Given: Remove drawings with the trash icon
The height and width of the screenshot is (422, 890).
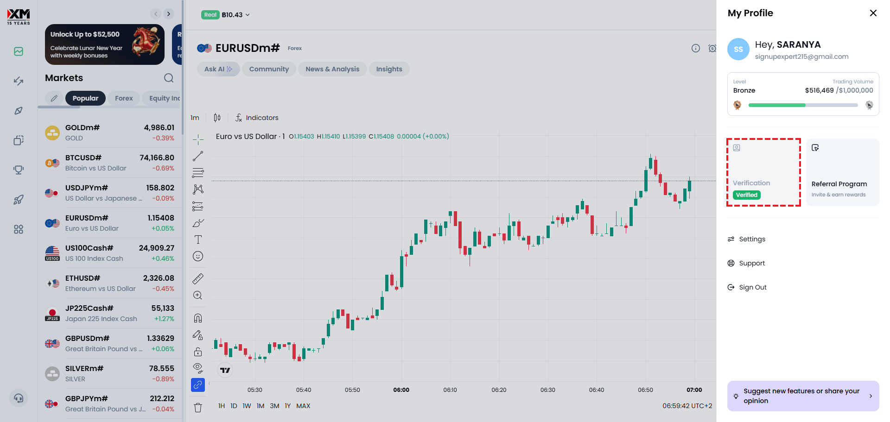Looking at the screenshot, I should tap(198, 408).
